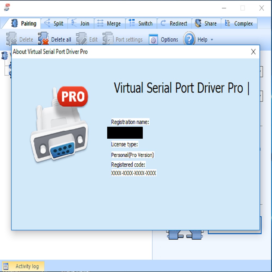Click the app icon in the title bar

point(7,7)
